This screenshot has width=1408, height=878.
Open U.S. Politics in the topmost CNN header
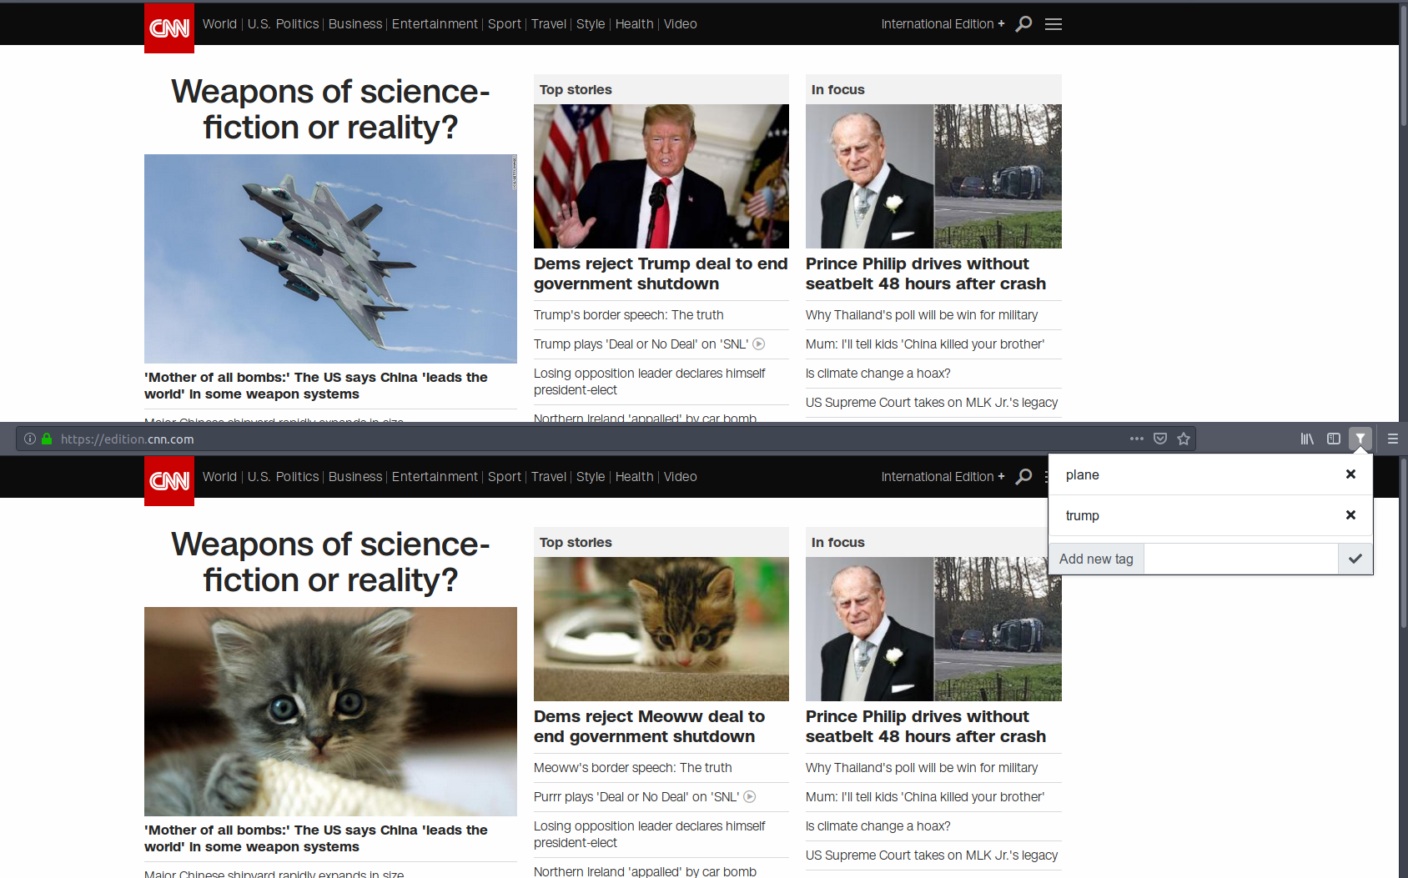pyautogui.click(x=283, y=24)
